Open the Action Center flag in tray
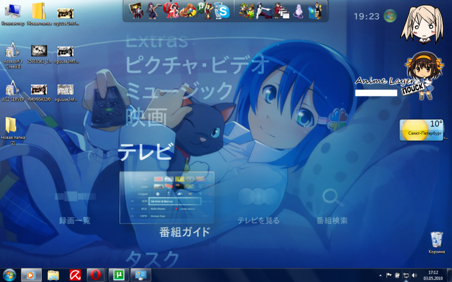 click(388, 275)
